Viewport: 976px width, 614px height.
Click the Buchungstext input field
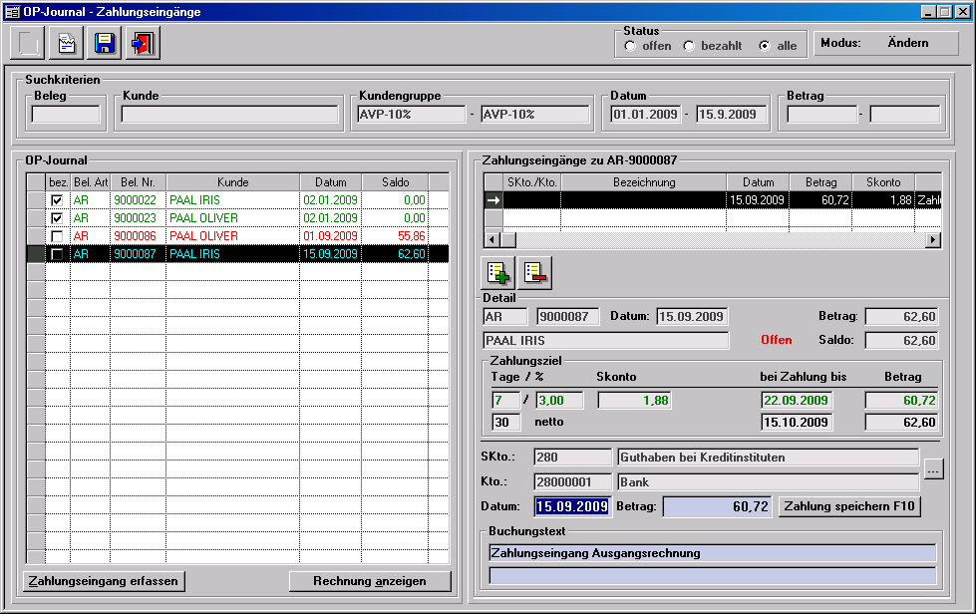[x=712, y=553]
